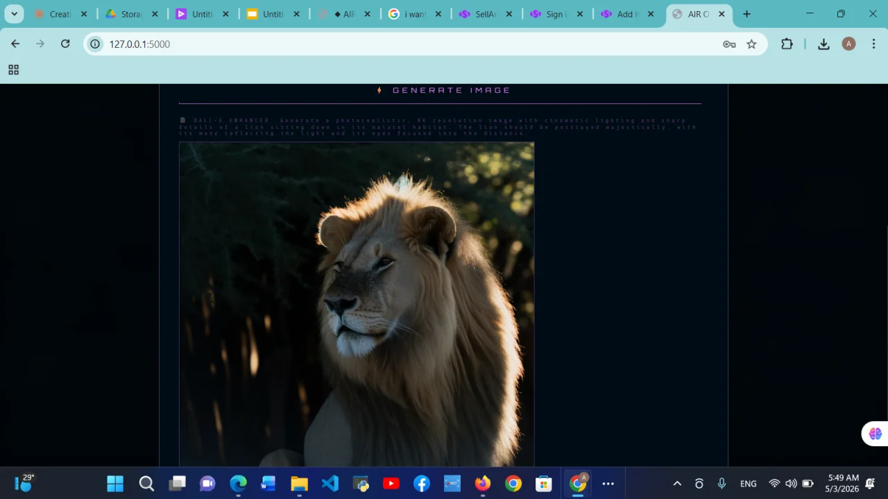Open Microsoft Word from taskbar
The image size is (888, 499).
(x=268, y=484)
